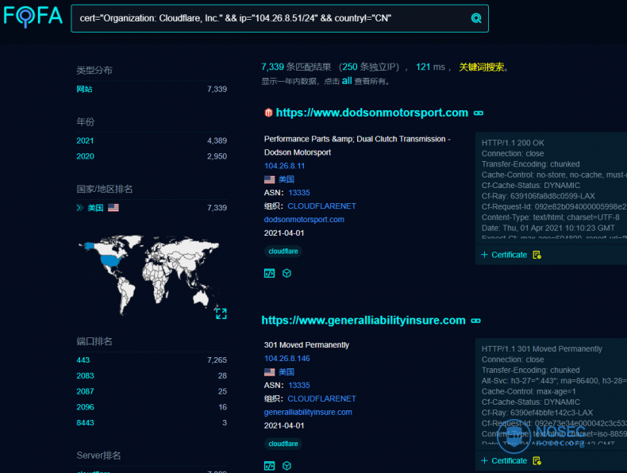Expand the 美国 country entry chevron
The width and height of the screenshot is (627, 473).
(80, 207)
